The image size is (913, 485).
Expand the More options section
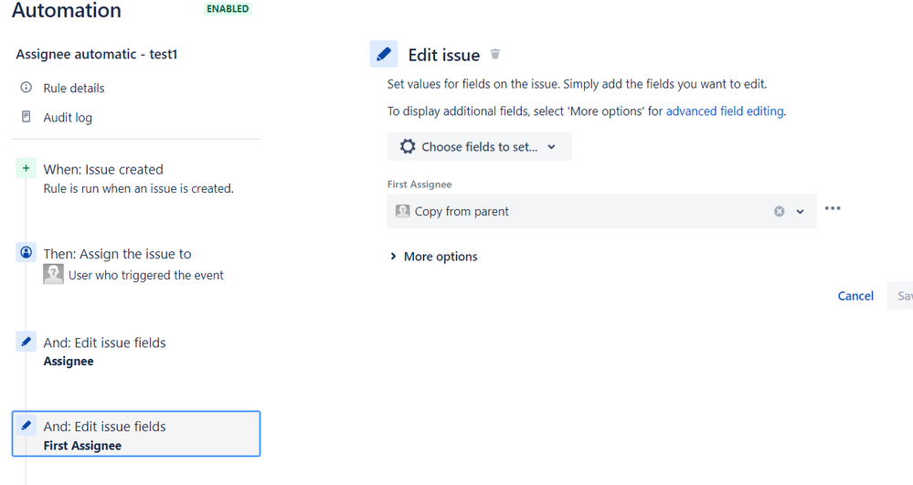tap(434, 256)
